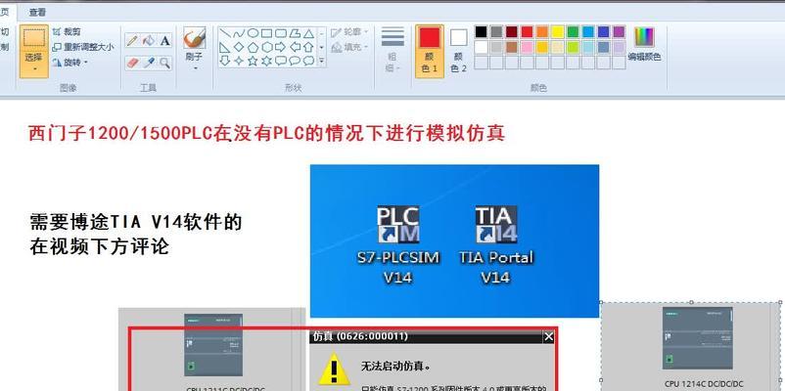Select Color 2 (颜色2) button
785x391 pixels.
[x=458, y=51]
